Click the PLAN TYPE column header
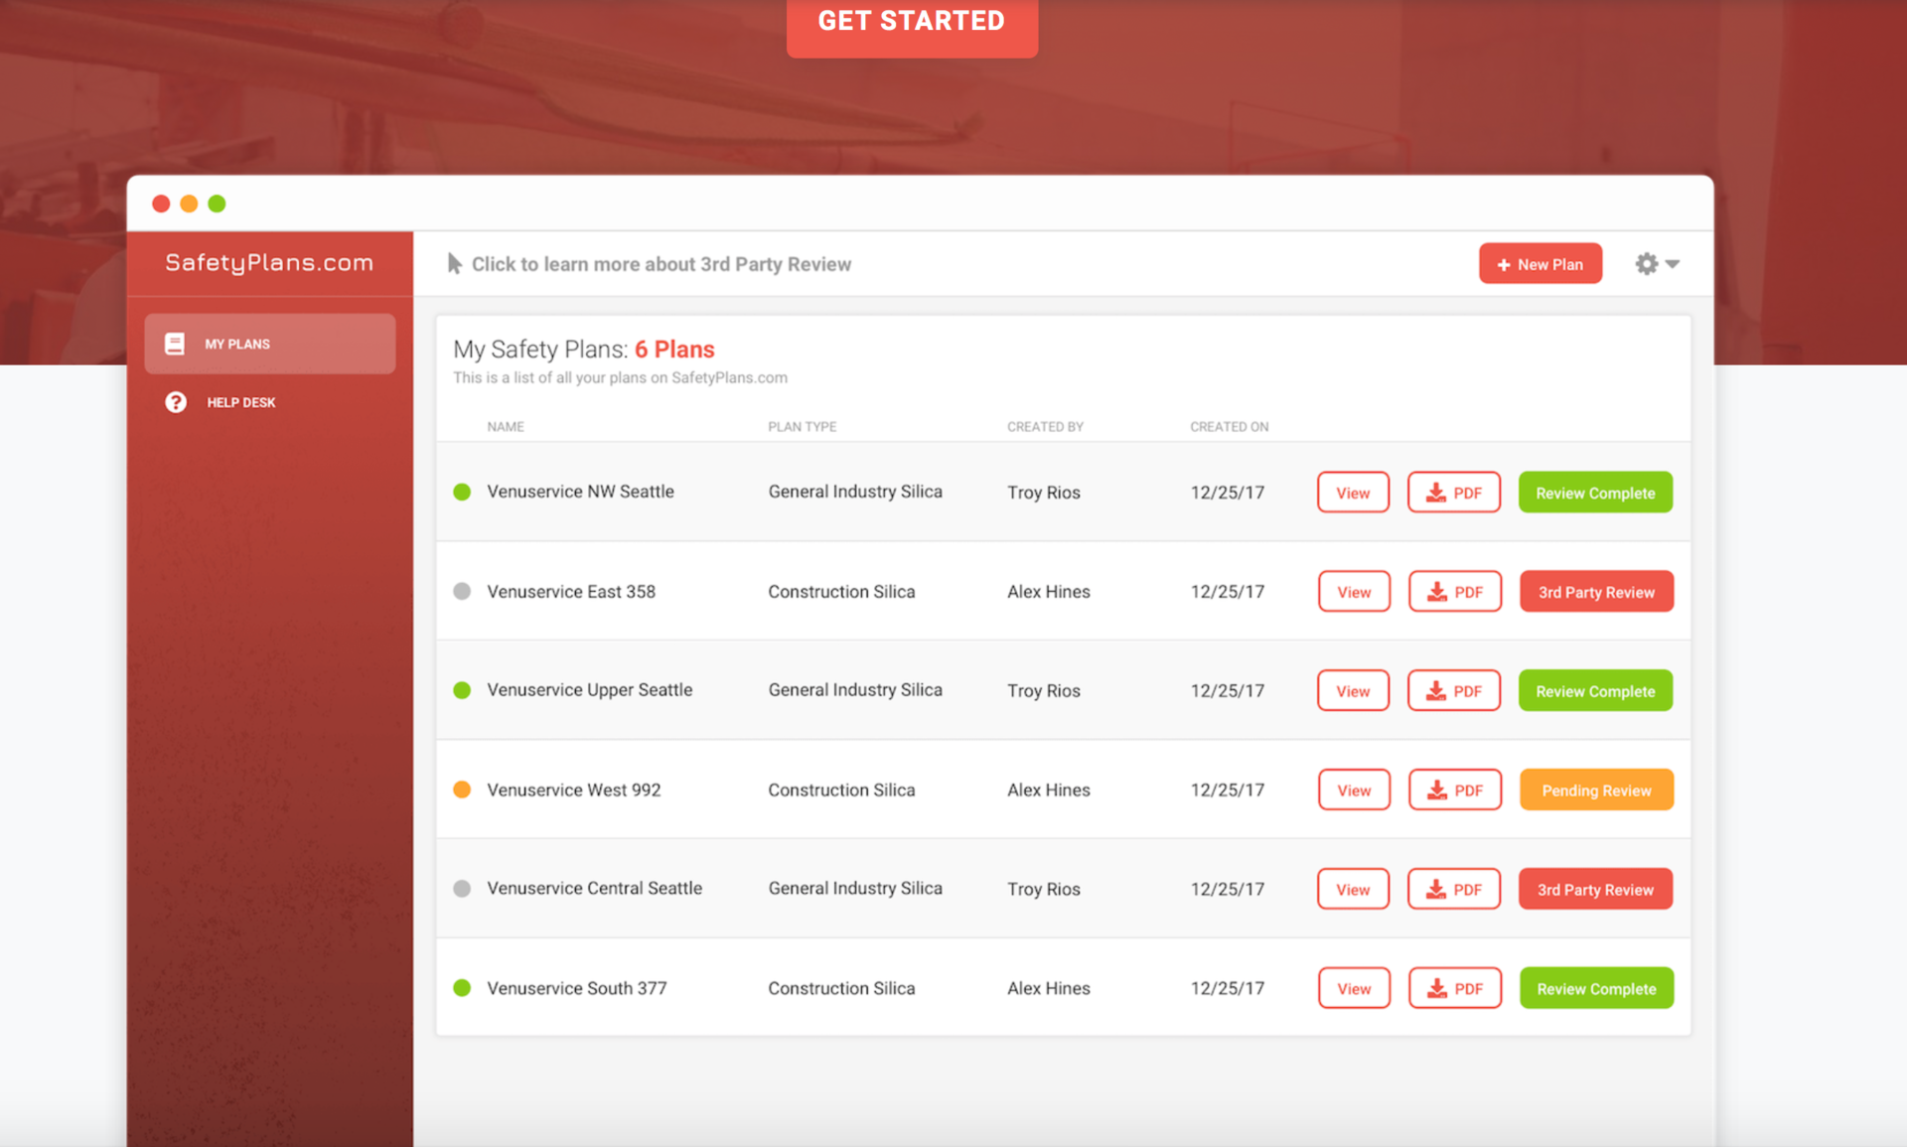The width and height of the screenshot is (1907, 1147). (803, 427)
